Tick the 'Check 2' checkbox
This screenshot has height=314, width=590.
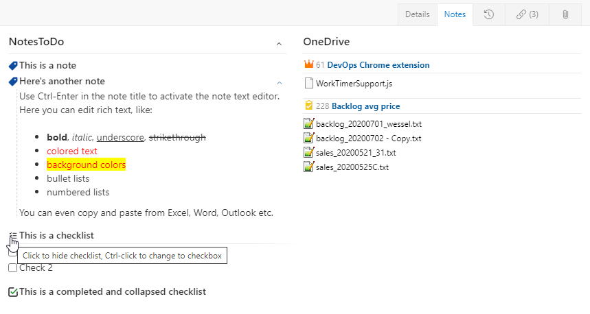[13, 268]
